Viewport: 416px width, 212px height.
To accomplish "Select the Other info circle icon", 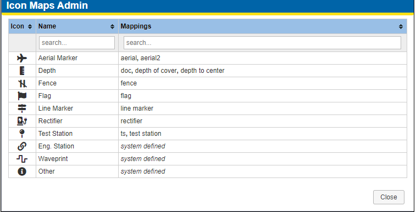I will 22,171.
